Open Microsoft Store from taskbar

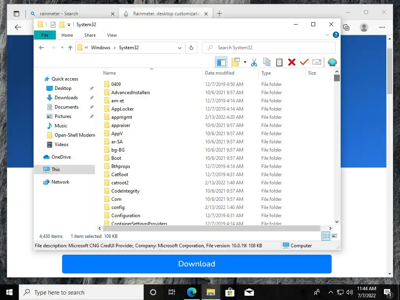click(x=230, y=292)
